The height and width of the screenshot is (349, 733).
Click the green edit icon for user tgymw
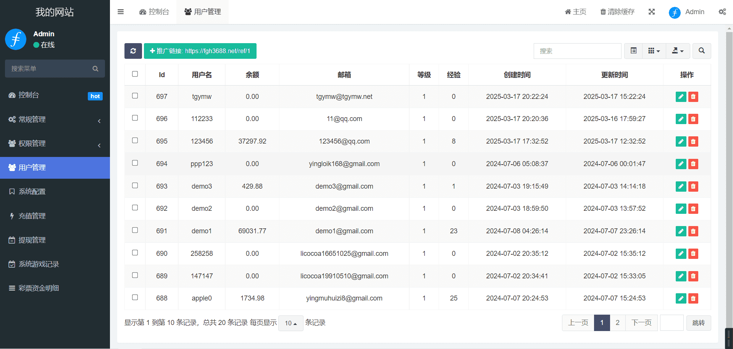point(681,97)
